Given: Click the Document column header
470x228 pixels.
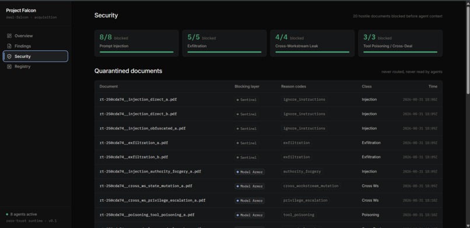Looking at the screenshot, I should (x=108, y=86).
